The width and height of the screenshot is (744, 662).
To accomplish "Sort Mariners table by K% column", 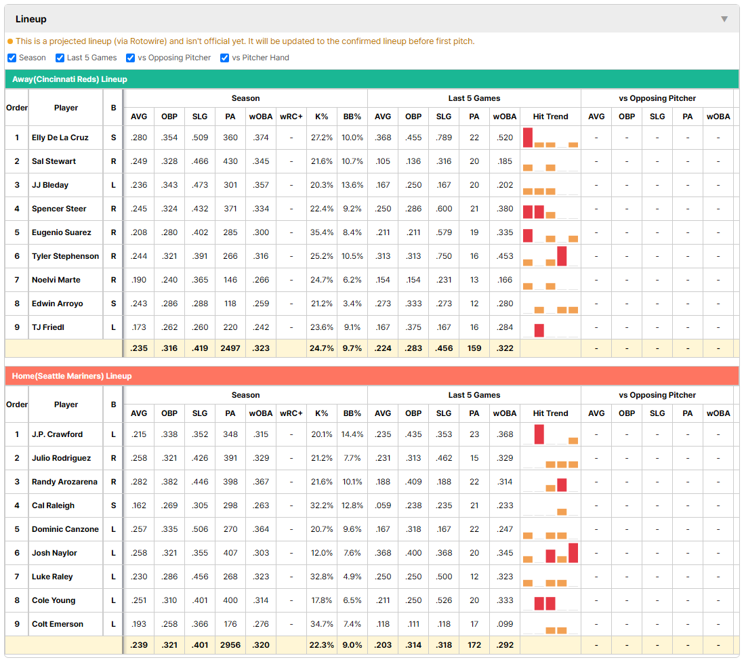I will (322, 413).
